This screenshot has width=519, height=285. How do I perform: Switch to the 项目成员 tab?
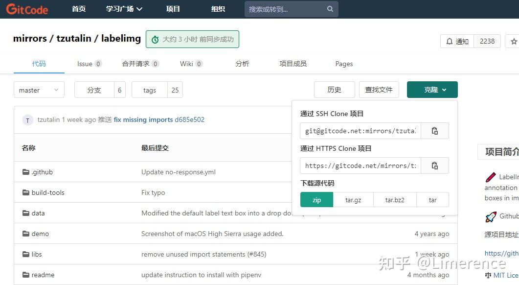click(x=293, y=64)
